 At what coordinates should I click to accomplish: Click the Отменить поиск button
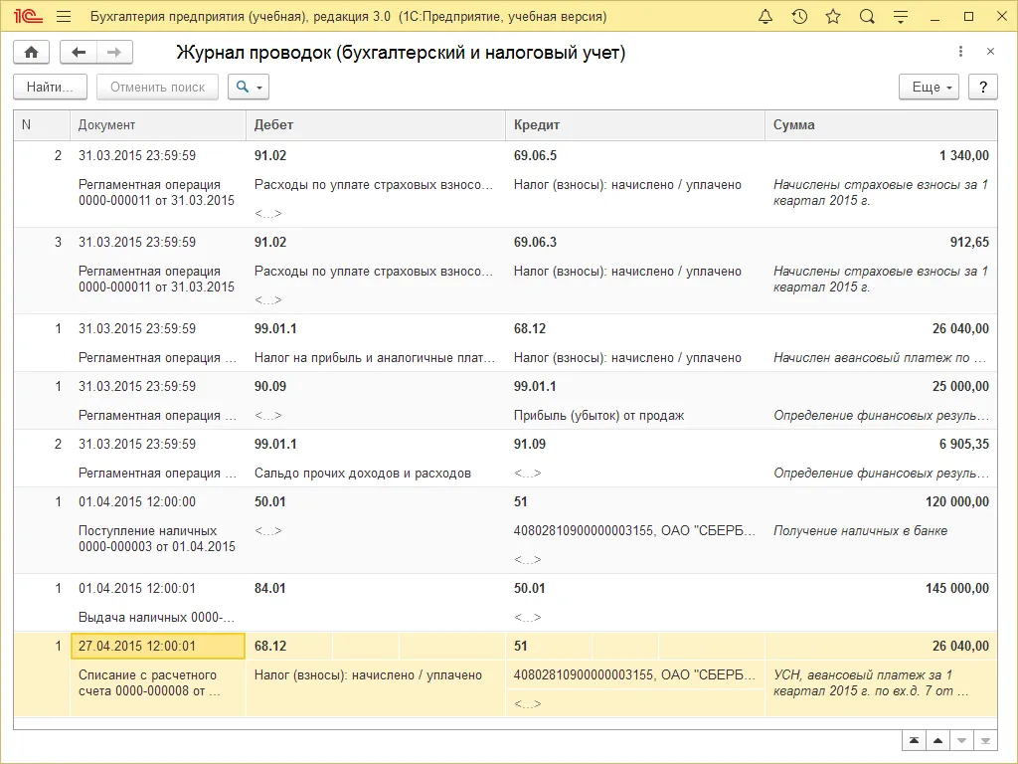tap(157, 88)
